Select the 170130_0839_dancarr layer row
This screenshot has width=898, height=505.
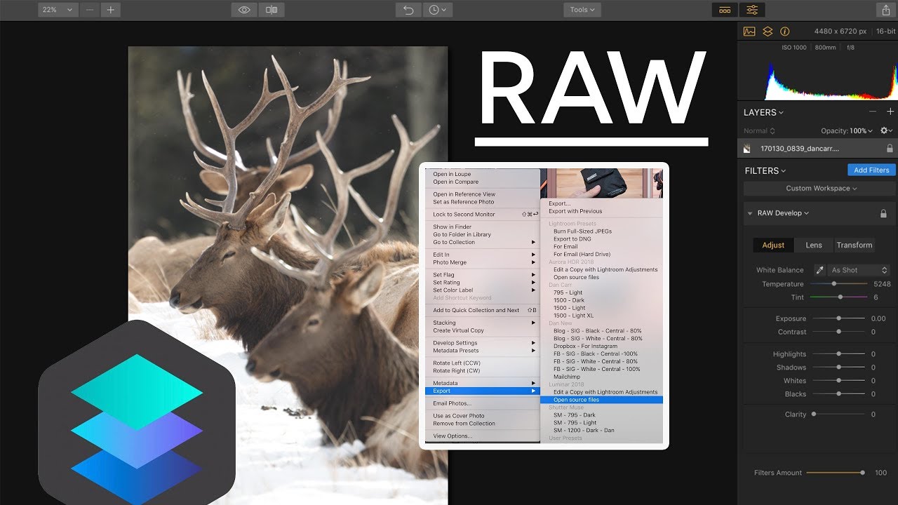click(x=818, y=149)
